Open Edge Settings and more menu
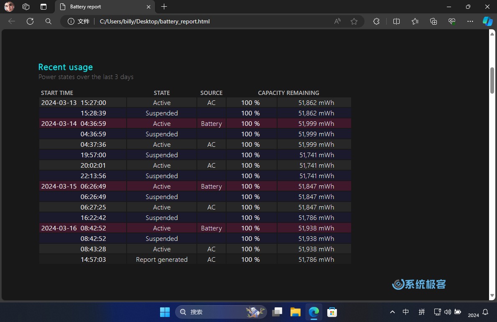The height and width of the screenshot is (322, 497). pyautogui.click(x=470, y=21)
